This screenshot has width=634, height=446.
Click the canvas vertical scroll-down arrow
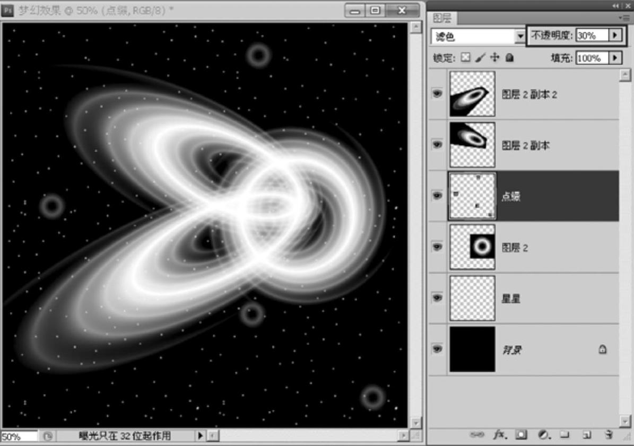click(x=415, y=423)
